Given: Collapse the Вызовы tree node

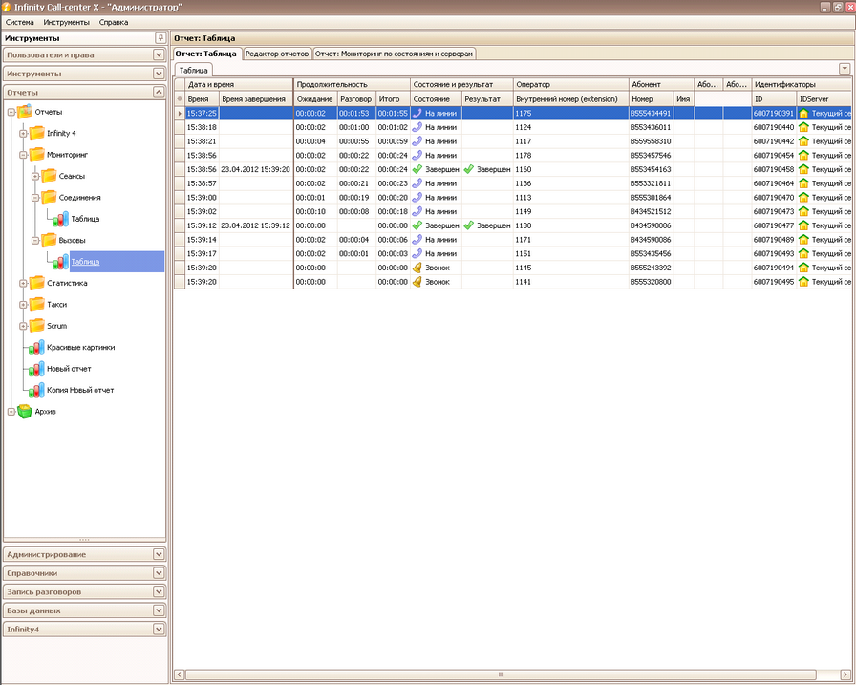Looking at the screenshot, I should pyautogui.click(x=35, y=240).
